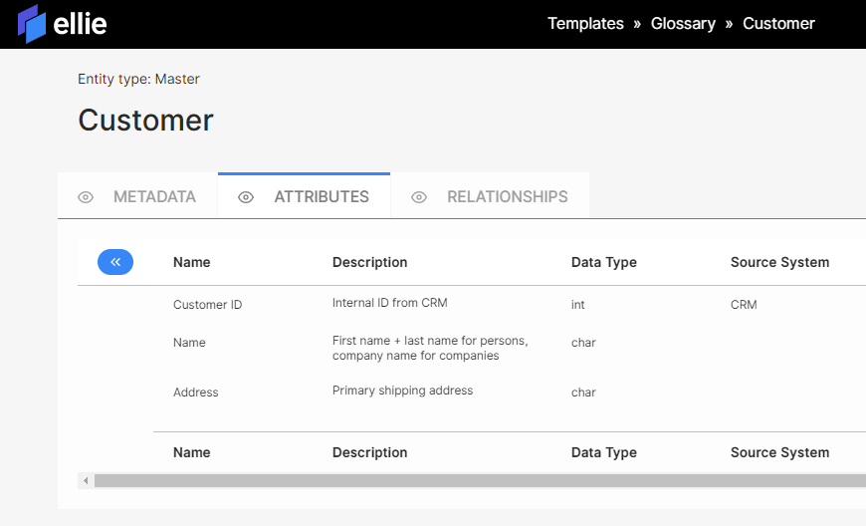Image resolution: width=866 pixels, height=526 pixels.
Task: Click the Name attribute description text
Action: point(430,348)
